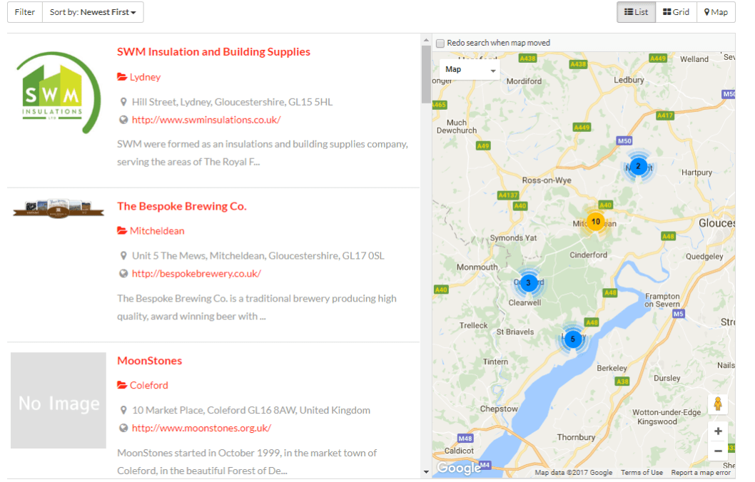Expand the Sort by Newest First dropdown
The width and height of the screenshot is (755, 482).
(x=93, y=12)
